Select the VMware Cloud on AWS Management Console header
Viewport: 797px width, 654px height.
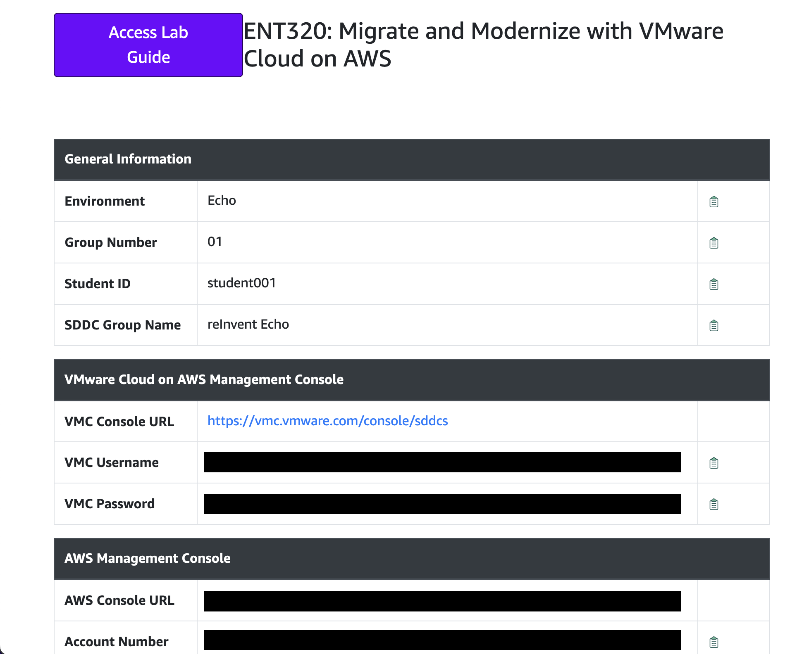point(204,380)
